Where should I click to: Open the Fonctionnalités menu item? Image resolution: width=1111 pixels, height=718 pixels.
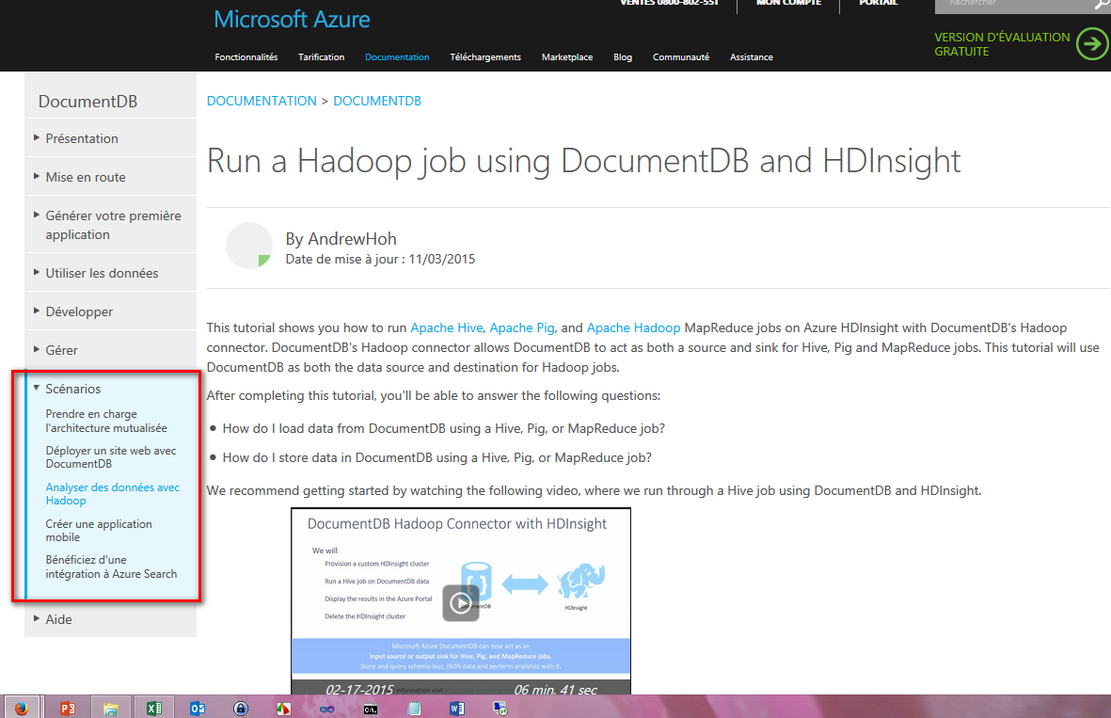(246, 56)
